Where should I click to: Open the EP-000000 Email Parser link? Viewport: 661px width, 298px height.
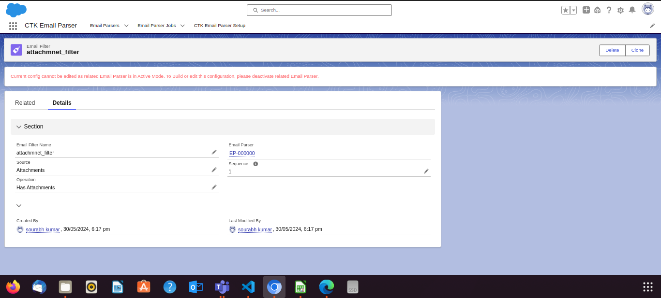click(x=242, y=153)
